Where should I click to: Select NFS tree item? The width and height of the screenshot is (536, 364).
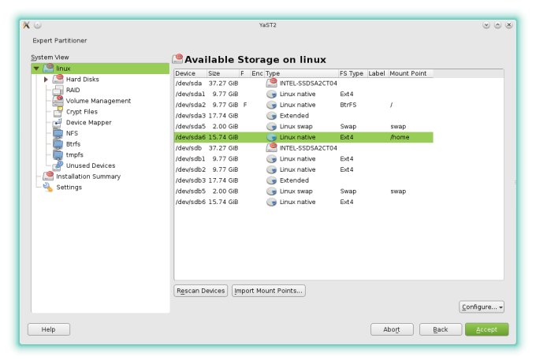[x=72, y=133]
